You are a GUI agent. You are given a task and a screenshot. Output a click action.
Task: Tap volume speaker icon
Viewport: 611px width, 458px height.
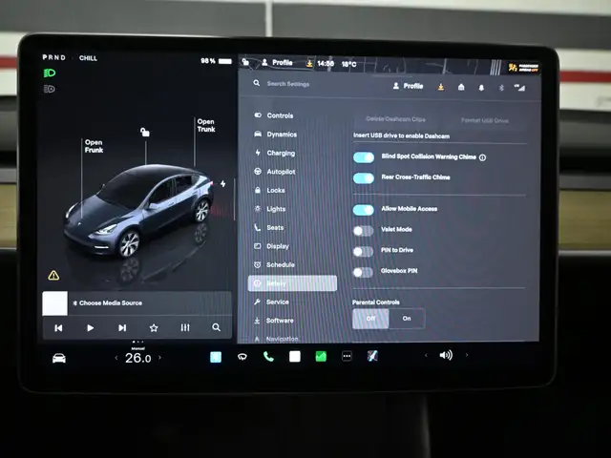pyautogui.click(x=446, y=355)
